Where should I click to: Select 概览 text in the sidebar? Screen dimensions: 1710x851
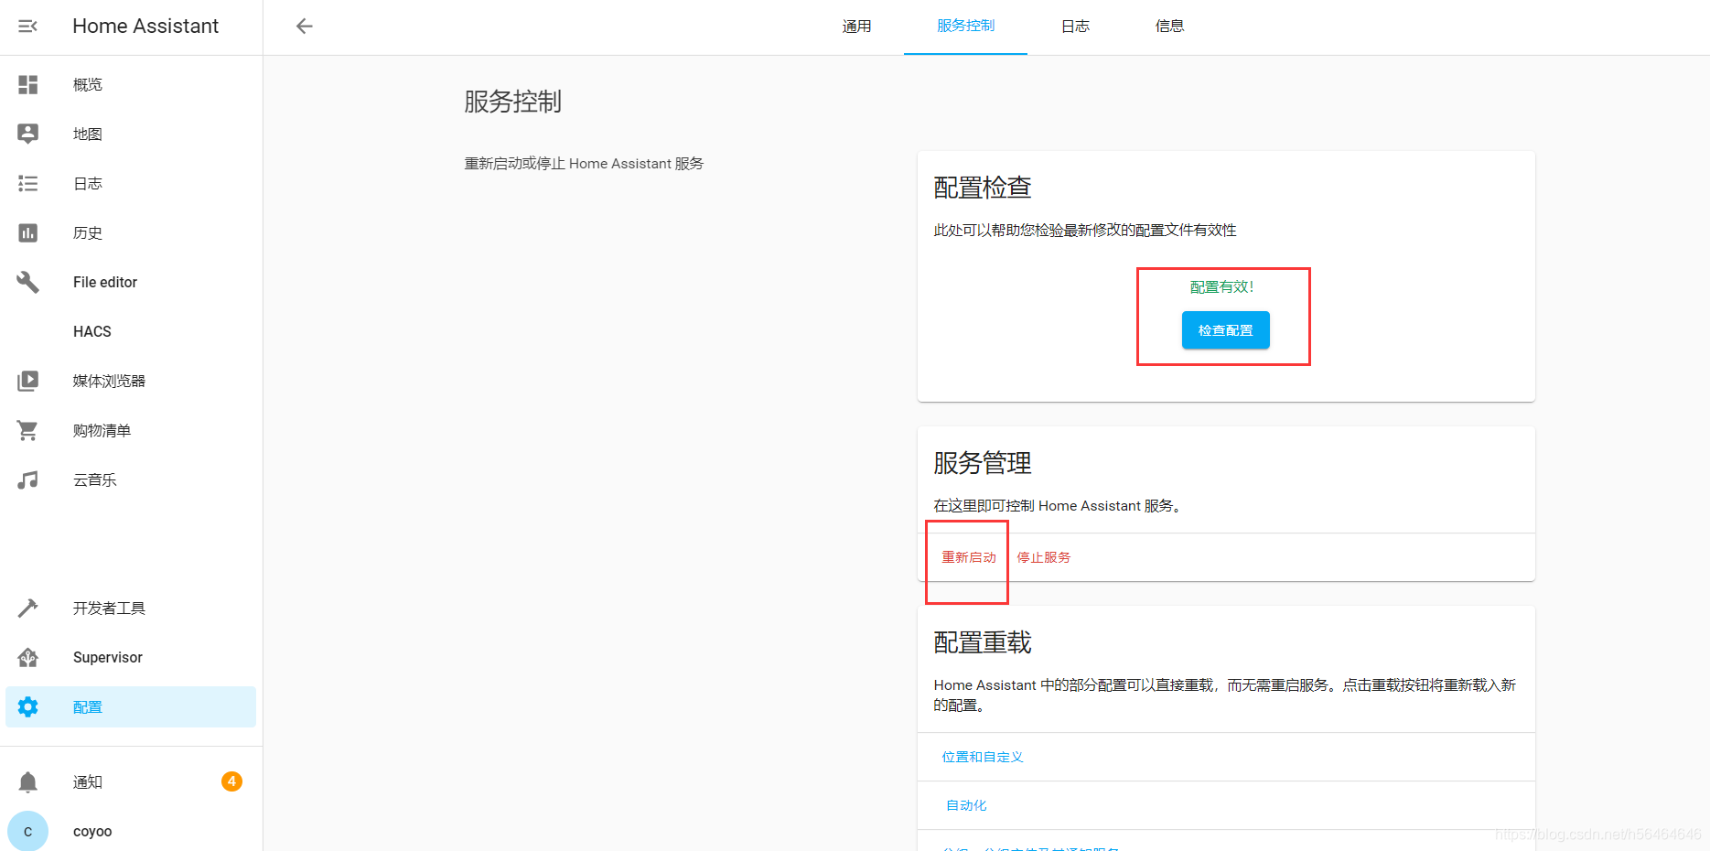(x=88, y=84)
